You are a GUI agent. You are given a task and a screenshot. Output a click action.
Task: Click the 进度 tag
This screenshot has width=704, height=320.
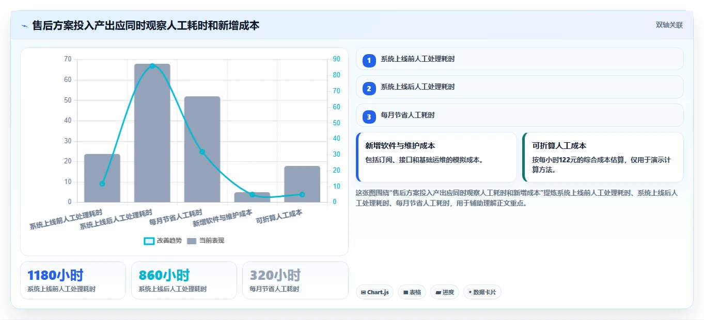point(444,292)
